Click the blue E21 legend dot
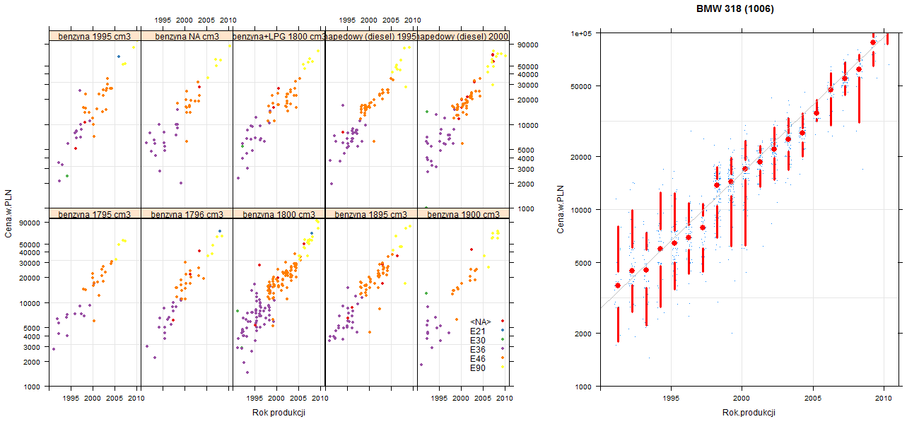The width and height of the screenshot is (919, 424). coord(501,331)
